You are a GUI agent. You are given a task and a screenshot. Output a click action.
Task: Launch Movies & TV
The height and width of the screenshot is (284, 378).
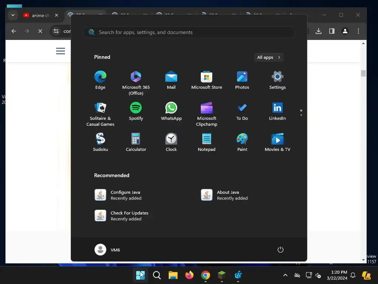point(278,142)
